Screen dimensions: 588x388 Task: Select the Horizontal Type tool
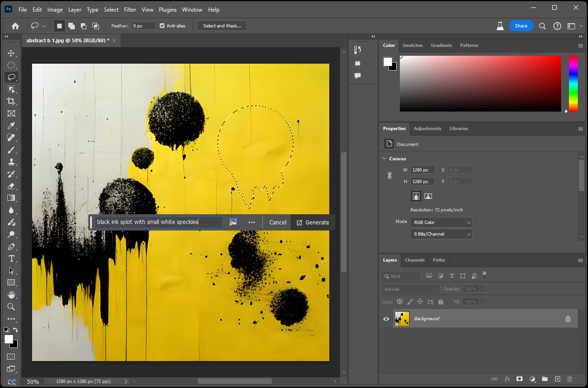(11, 258)
